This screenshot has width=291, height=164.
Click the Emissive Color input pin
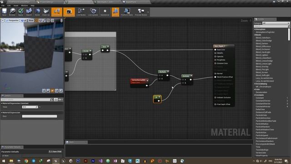(215, 63)
